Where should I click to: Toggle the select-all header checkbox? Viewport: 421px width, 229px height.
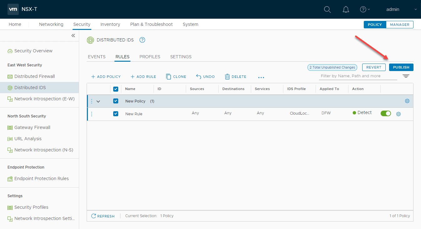click(116, 89)
